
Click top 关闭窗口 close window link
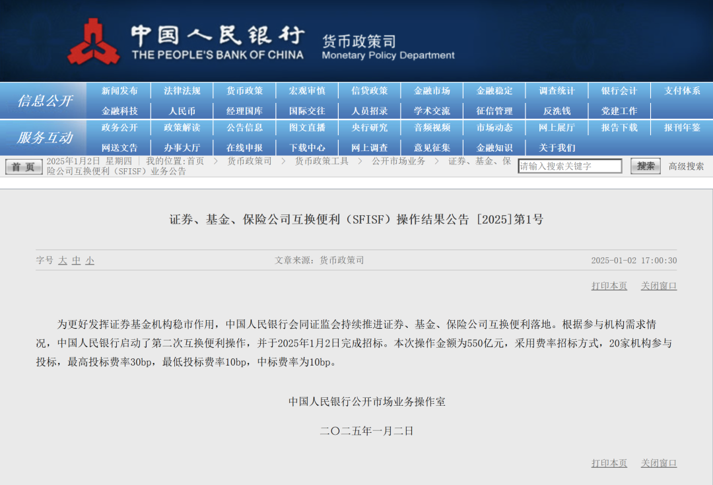[x=658, y=286]
